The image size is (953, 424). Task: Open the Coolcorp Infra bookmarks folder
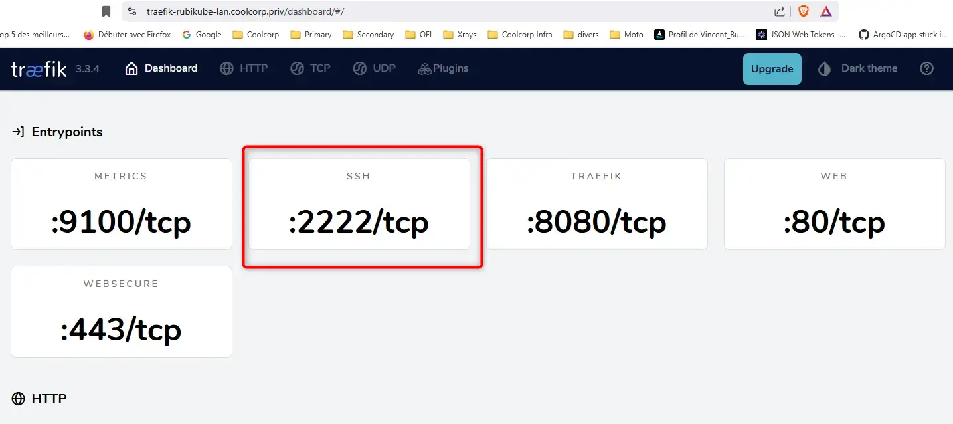(519, 35)
